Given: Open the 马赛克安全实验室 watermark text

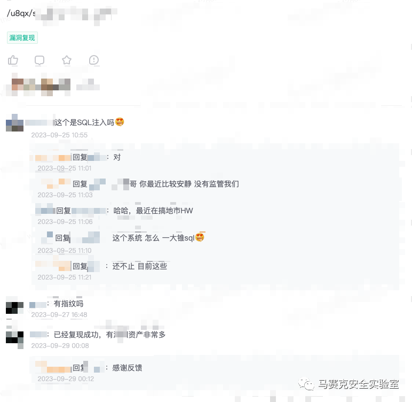Looking at the screenshot, I should point(359,384).
